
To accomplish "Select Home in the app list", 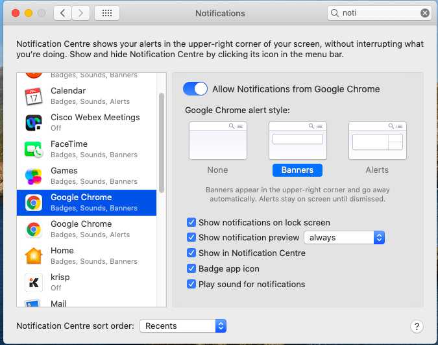I will [x=86, y=256].
